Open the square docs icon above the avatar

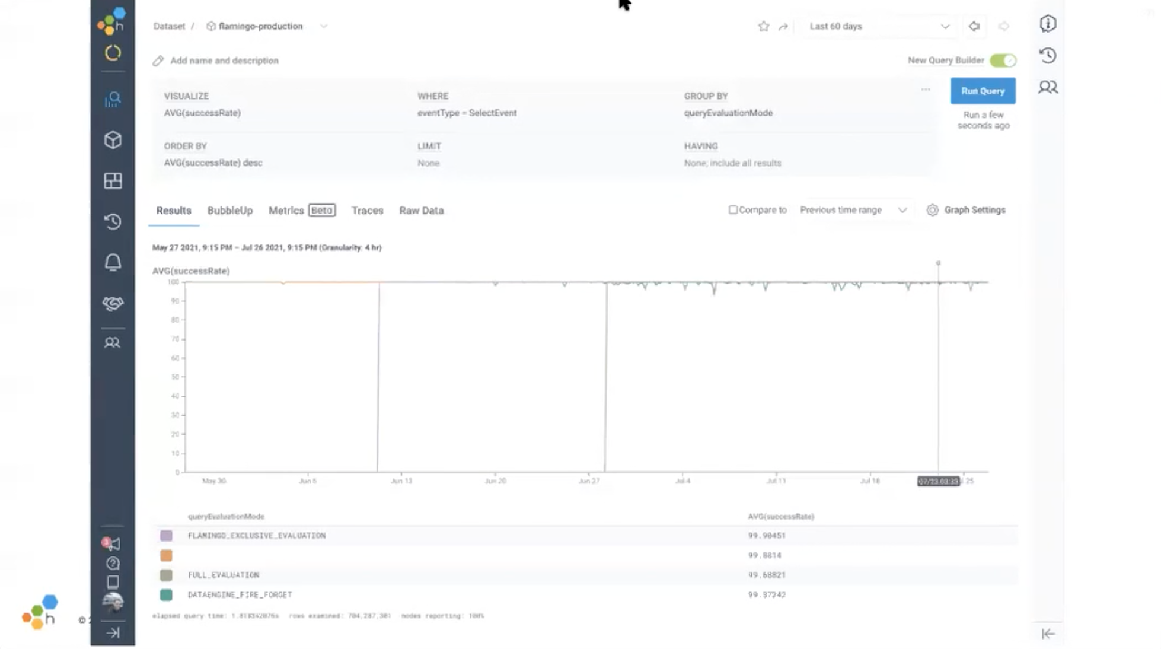113,582
